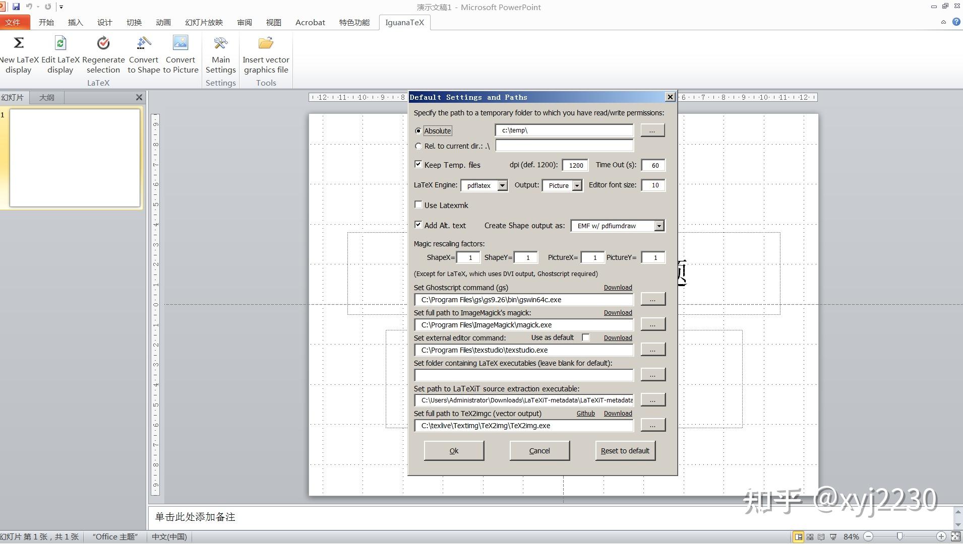
Task: Click the Convert to Picture icon
Action: click(x=180, y=43)
